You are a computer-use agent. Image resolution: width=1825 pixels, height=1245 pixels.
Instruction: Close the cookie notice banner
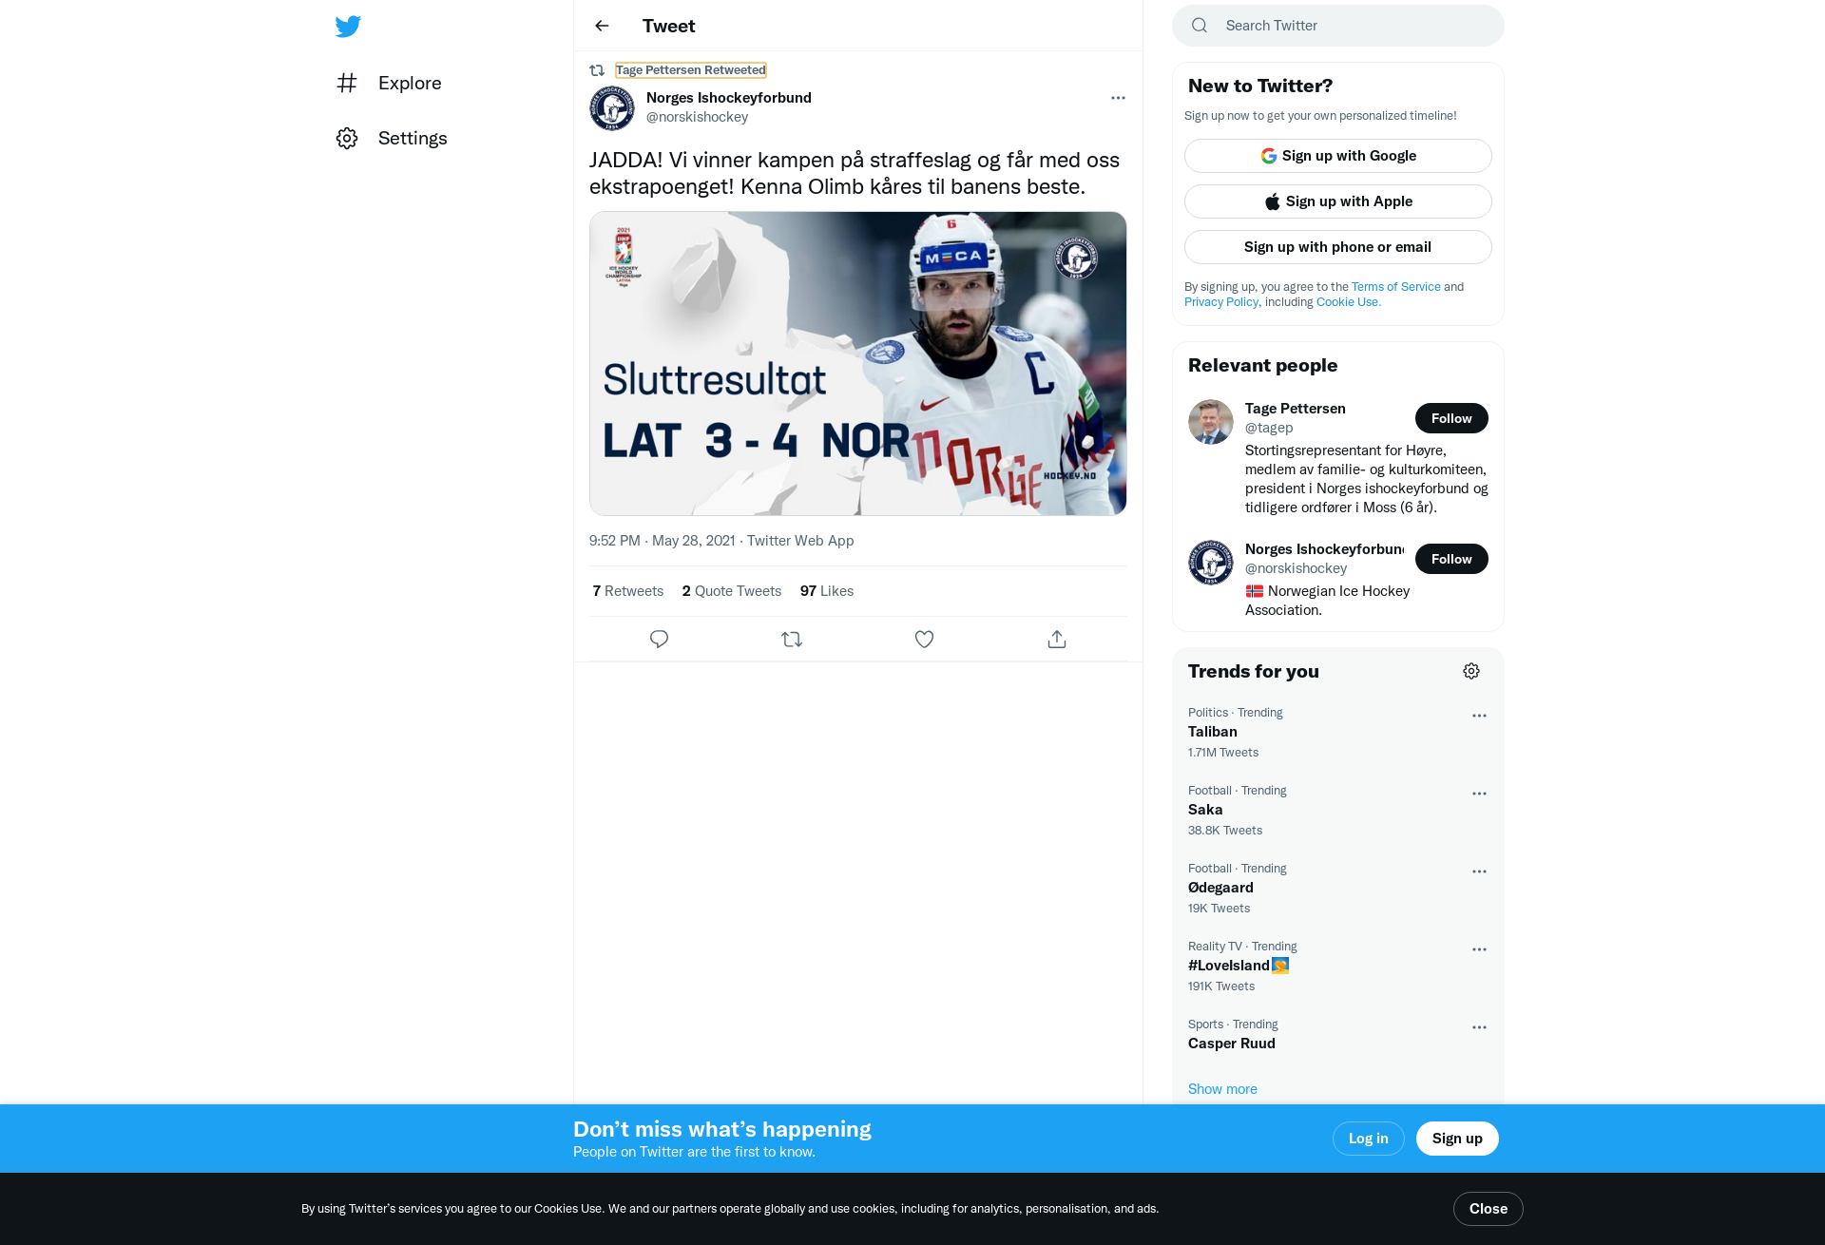1488,1209
